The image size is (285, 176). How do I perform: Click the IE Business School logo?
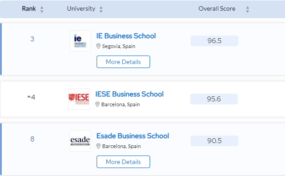point(80,41)
